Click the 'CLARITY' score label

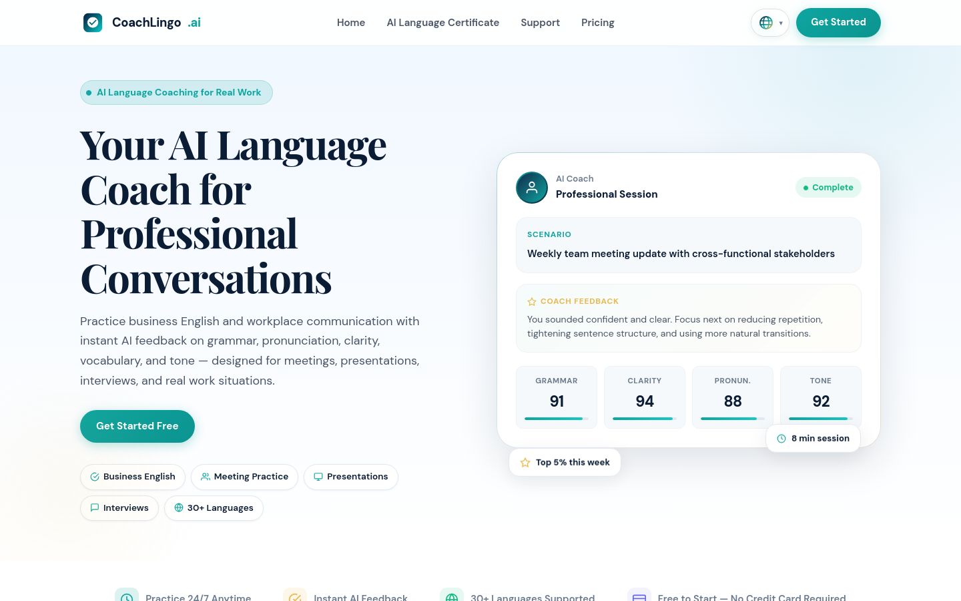click(645, 381)
